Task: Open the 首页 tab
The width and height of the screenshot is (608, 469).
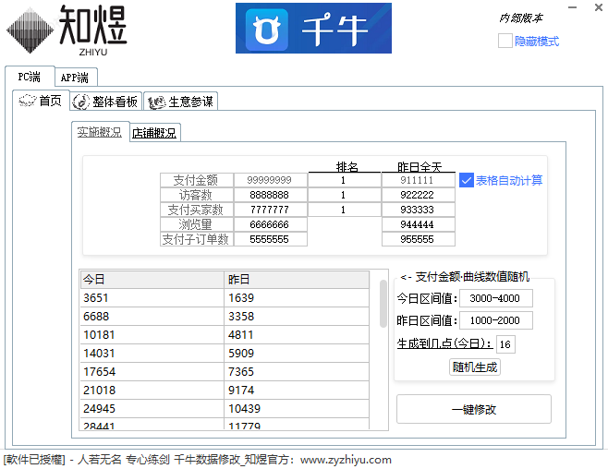Action: tap(41, 101)
